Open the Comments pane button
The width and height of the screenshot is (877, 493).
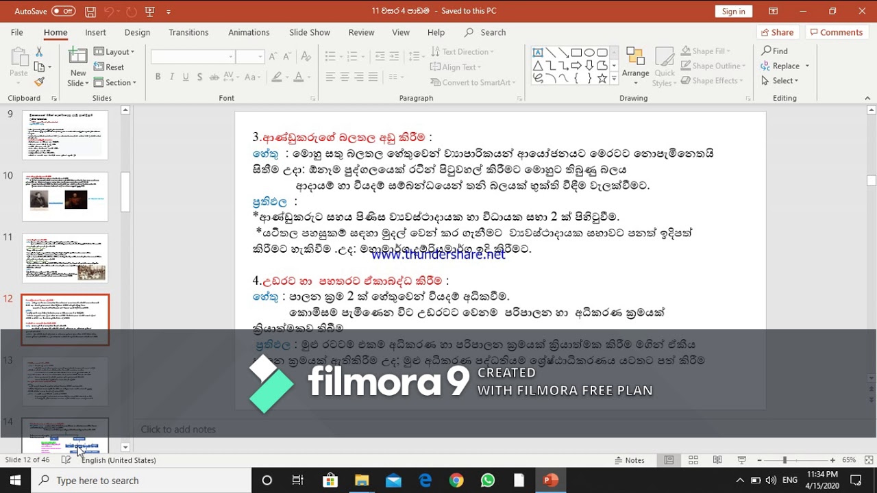[x=835, y=32]
